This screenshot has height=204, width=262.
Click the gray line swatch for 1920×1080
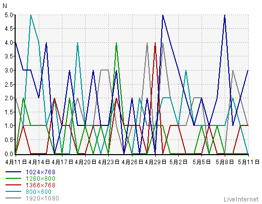click(x=14, y=198)
